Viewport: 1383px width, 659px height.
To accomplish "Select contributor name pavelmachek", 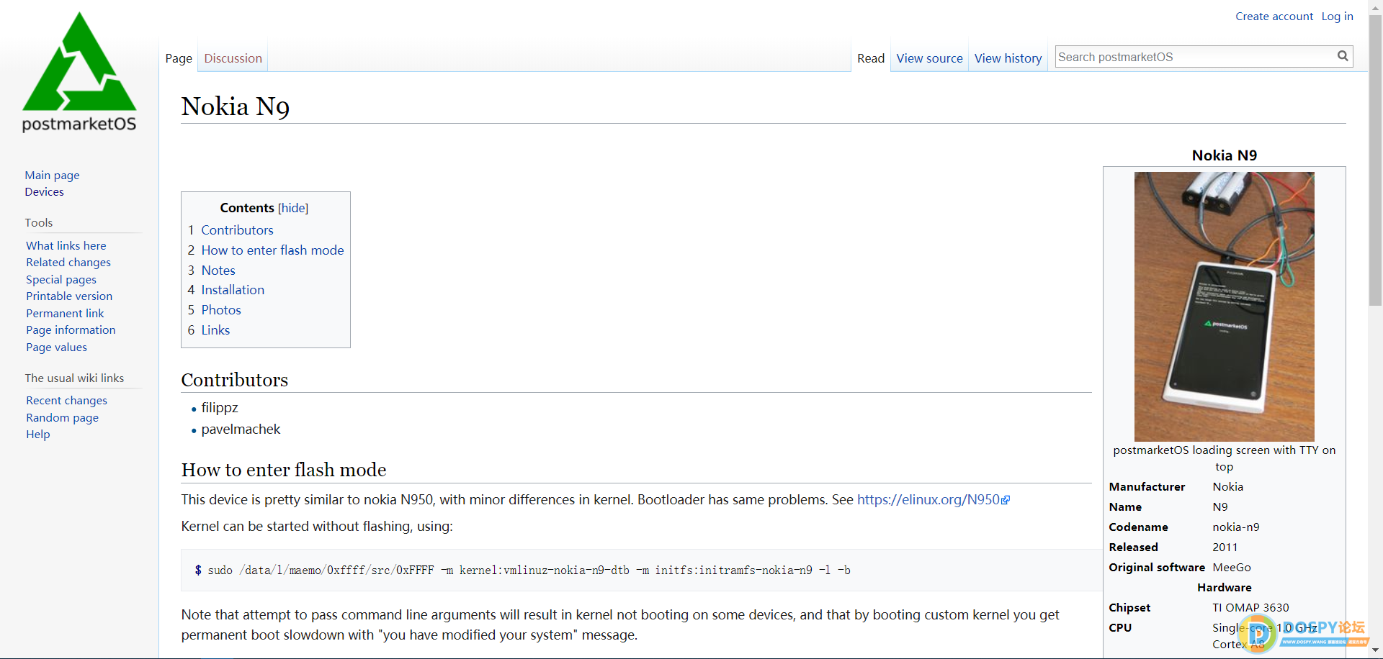I will point(241,430).
